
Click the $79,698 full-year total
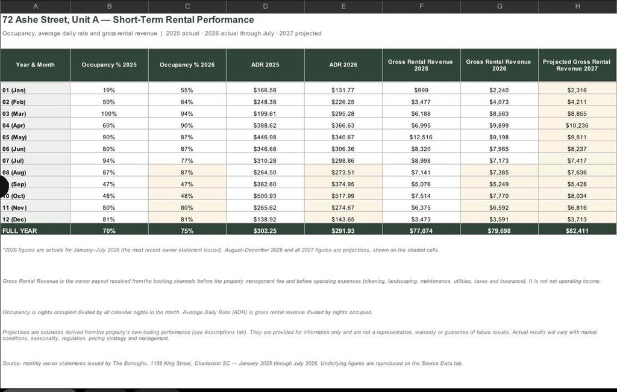click(x=500, y=230)
